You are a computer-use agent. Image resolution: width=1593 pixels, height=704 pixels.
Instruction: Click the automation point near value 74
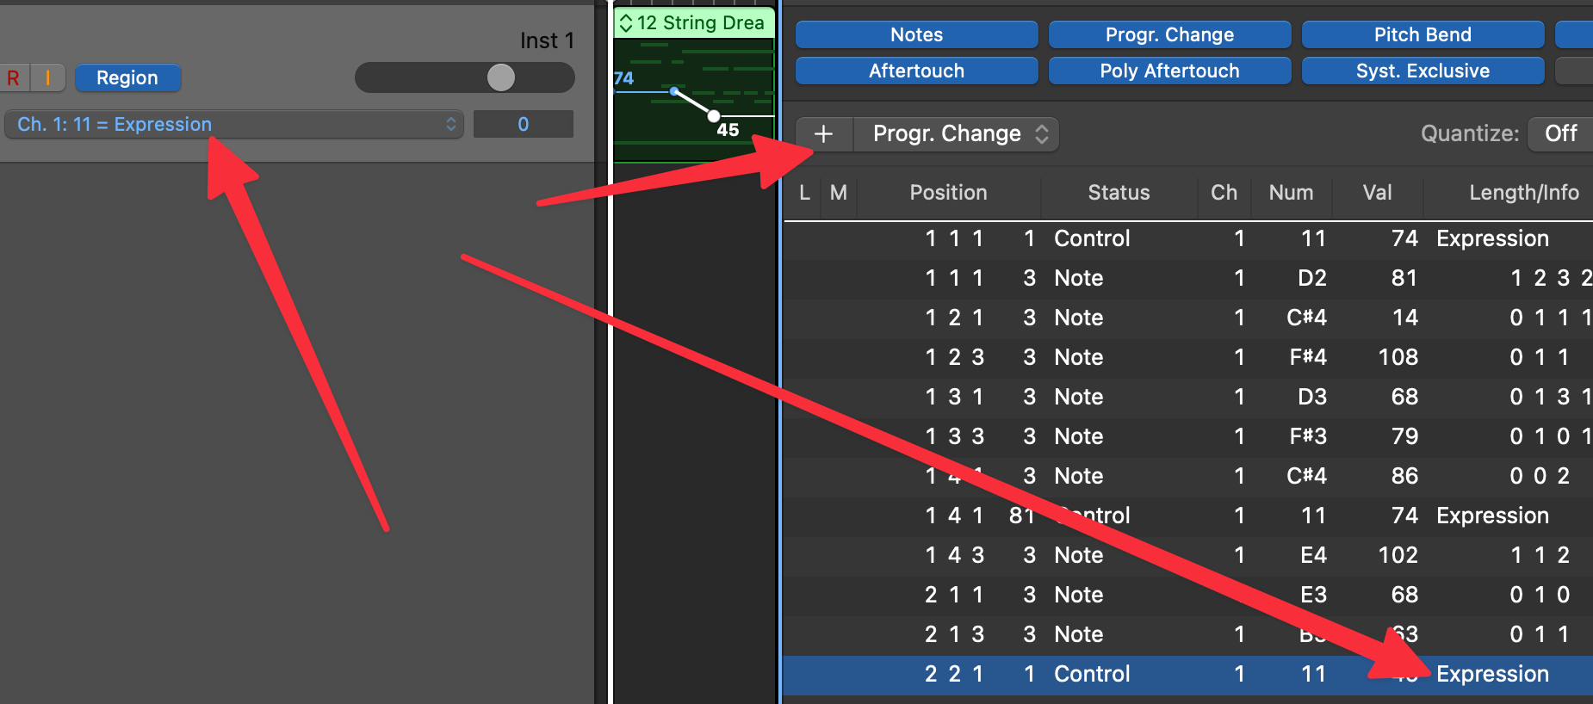[x=674, y=90]
